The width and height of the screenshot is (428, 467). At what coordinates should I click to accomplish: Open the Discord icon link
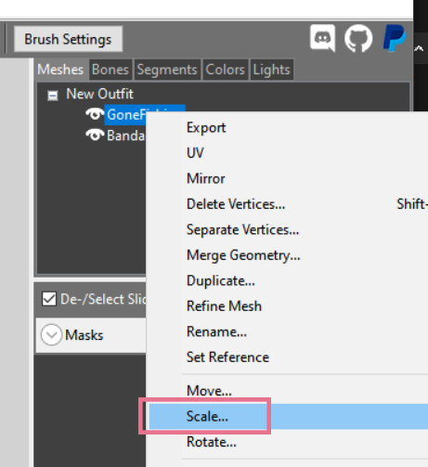[x=323, y=38]
